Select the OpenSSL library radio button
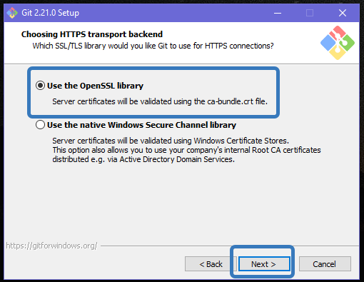Viewport: 364px width, 282px height. point(40,86)
